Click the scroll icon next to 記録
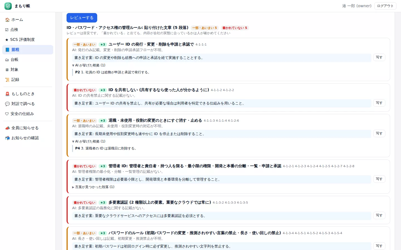Image resolution: width=401 pixels, height=250 pixels. point(7,80)
